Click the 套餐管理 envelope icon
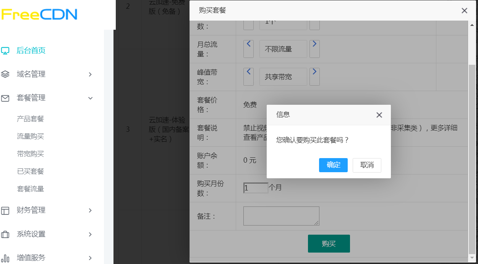This screenshot has height=264, width=478. 5,98
